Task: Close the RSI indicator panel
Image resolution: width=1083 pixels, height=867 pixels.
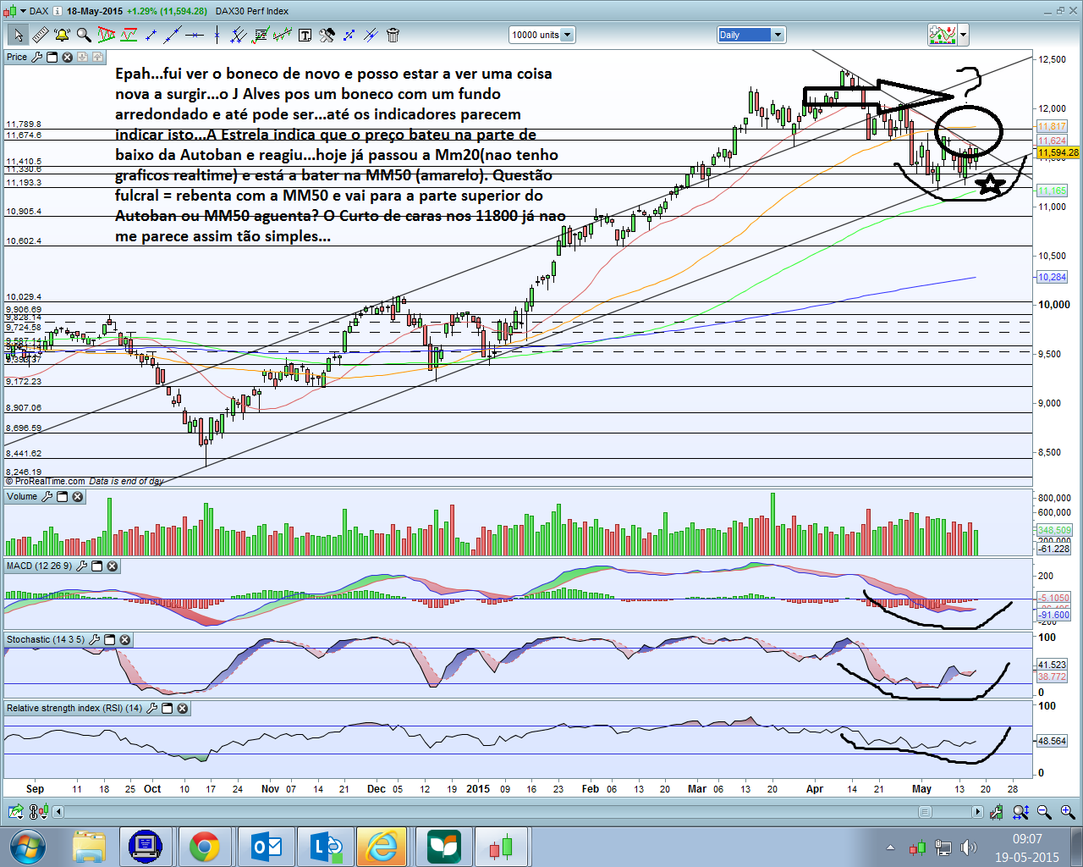Action: [182, 708]
